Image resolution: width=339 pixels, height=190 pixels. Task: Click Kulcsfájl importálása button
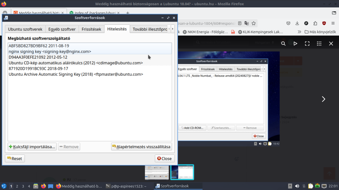(x=32, y=147)
